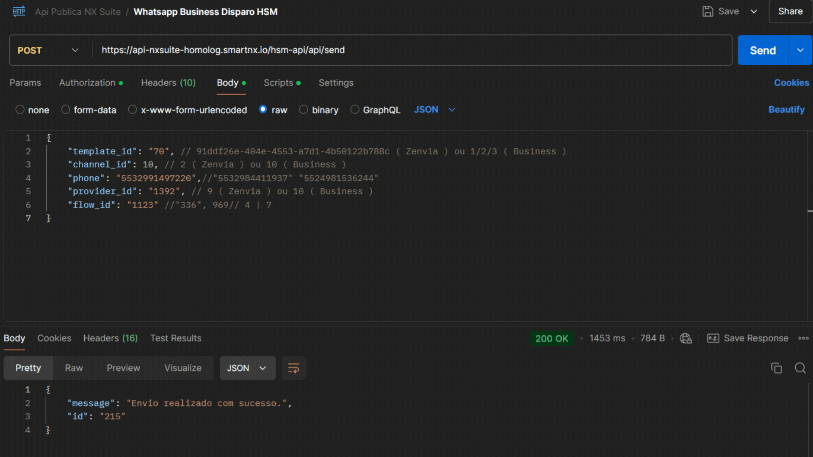Choose the GraphQL body radio button
Image resolution: width=813 pixels, height=457 pixels.
pyautogui.click(x=355, y=110)
